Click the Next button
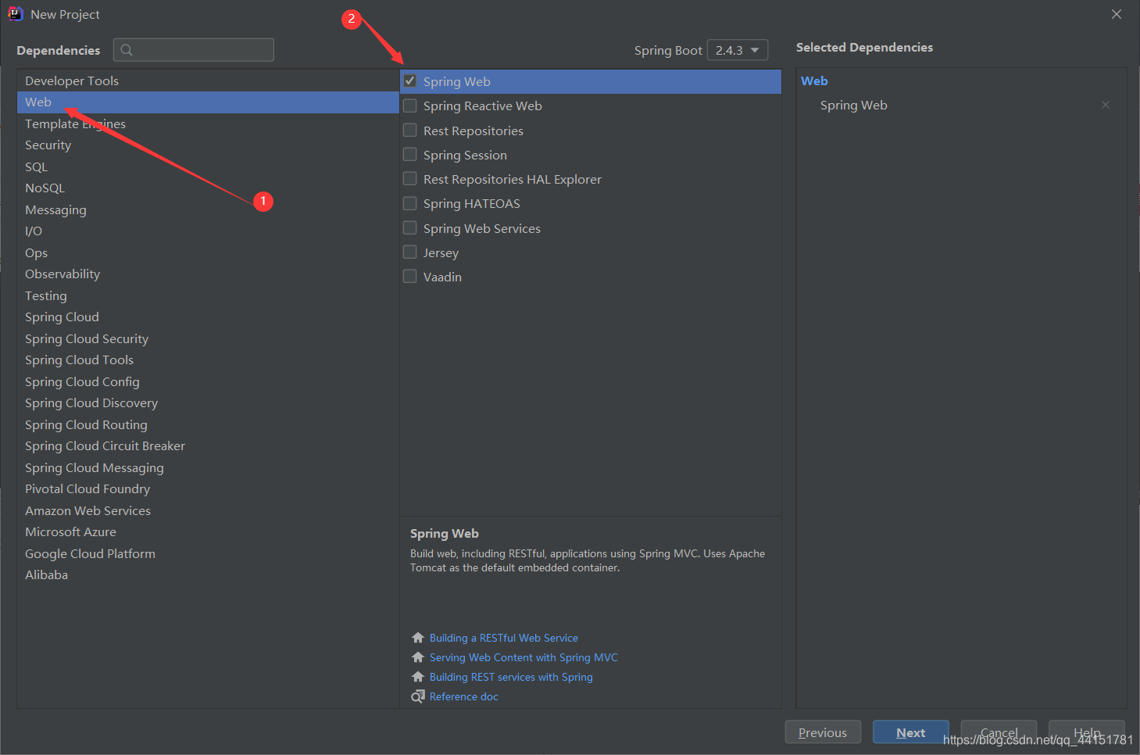This screenshot has height=755, width=1140. [x=911, y=732]
